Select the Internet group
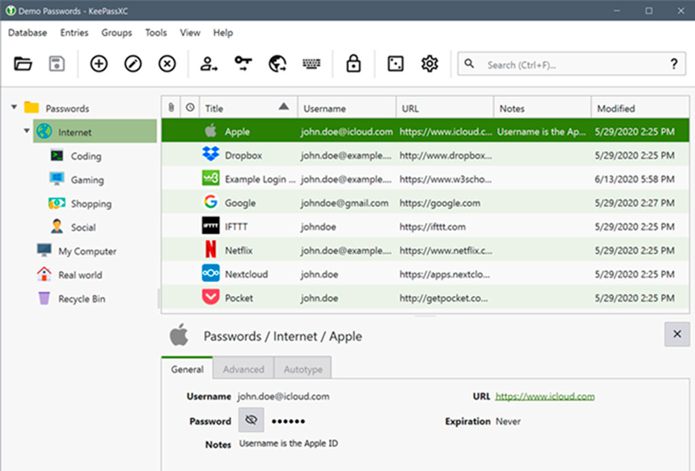The height and width of the screenshot is (471, 695). [95, 131]
